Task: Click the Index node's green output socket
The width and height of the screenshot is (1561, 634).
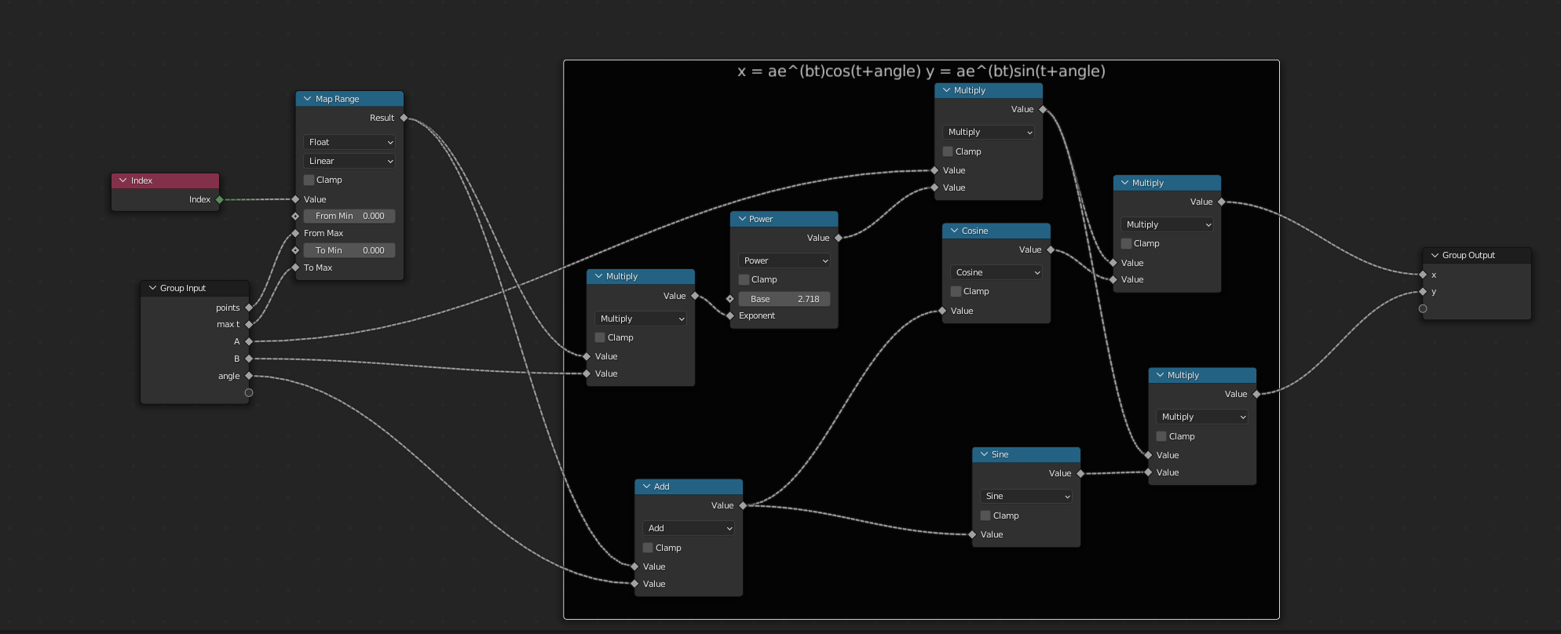Action: pos(220,199)
